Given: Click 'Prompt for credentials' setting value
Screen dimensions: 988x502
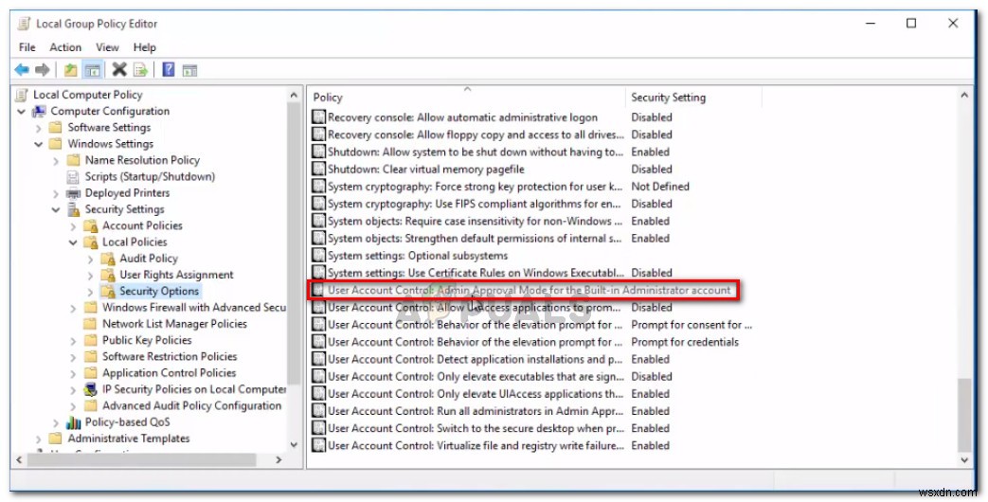Looking at the screenshot, I should click(685, 342).
